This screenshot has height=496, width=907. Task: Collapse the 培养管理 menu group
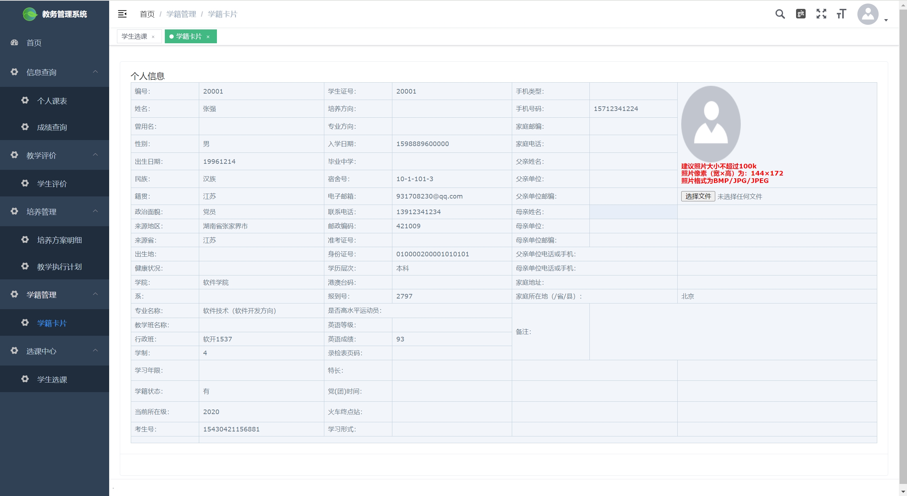pyautogui.click(x=95, y=211)
